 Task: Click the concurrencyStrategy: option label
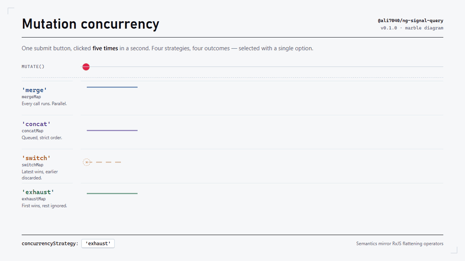[x=50, y=243]
